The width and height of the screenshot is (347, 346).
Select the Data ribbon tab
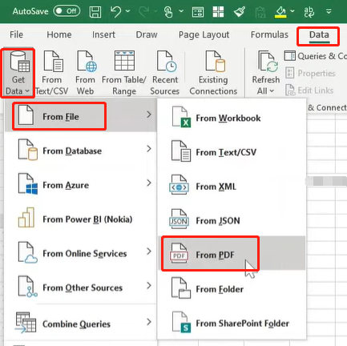pos(319,35)
